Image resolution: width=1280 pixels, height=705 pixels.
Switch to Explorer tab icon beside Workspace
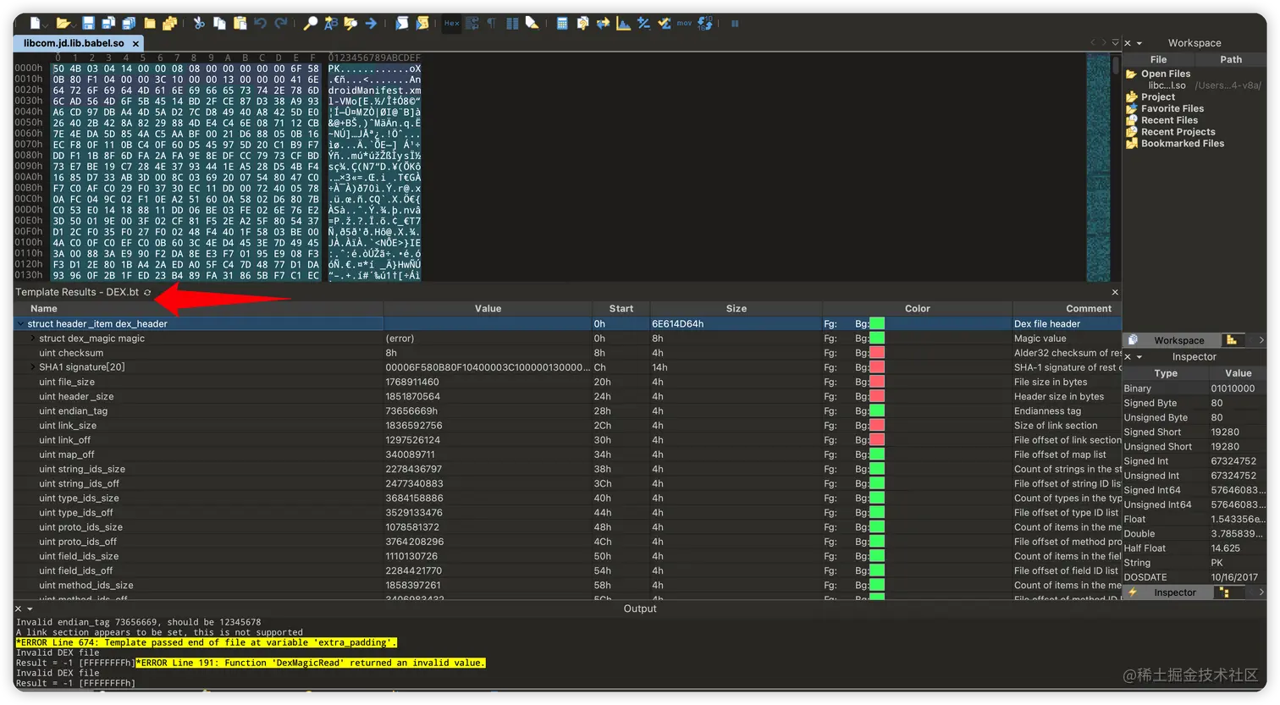pos(1232,340)
